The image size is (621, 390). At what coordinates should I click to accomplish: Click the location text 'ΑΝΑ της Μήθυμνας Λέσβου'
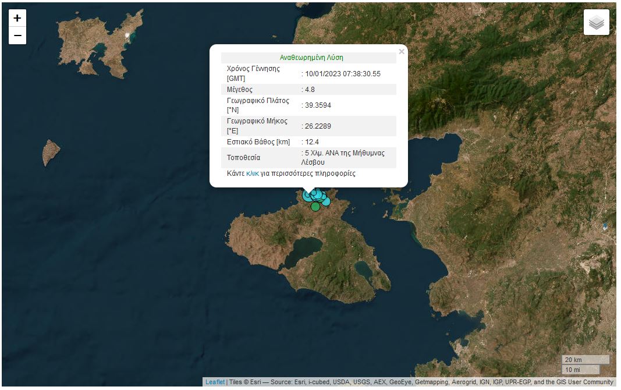tap(343, 158)
